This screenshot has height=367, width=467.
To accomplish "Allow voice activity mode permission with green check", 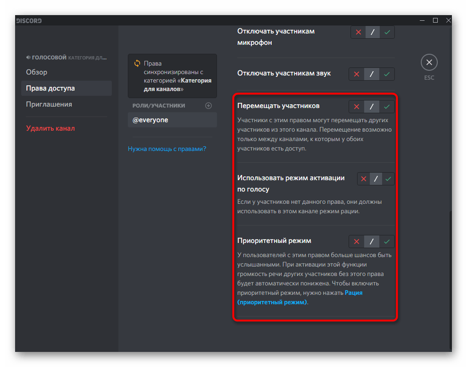I will [388, 179].
